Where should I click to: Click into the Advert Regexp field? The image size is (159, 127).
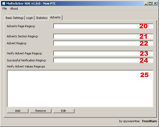coord(103,43)
